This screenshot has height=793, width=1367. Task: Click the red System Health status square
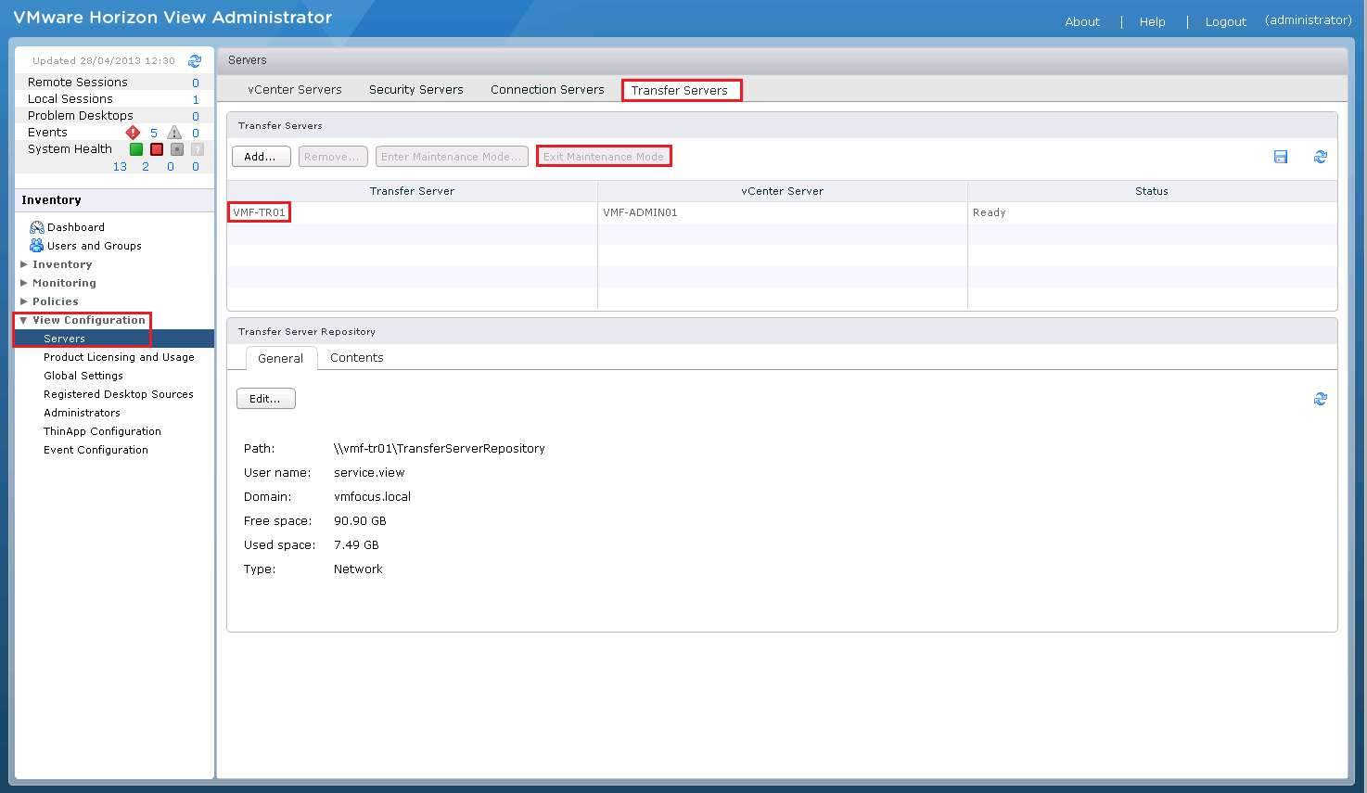(157, 149)
